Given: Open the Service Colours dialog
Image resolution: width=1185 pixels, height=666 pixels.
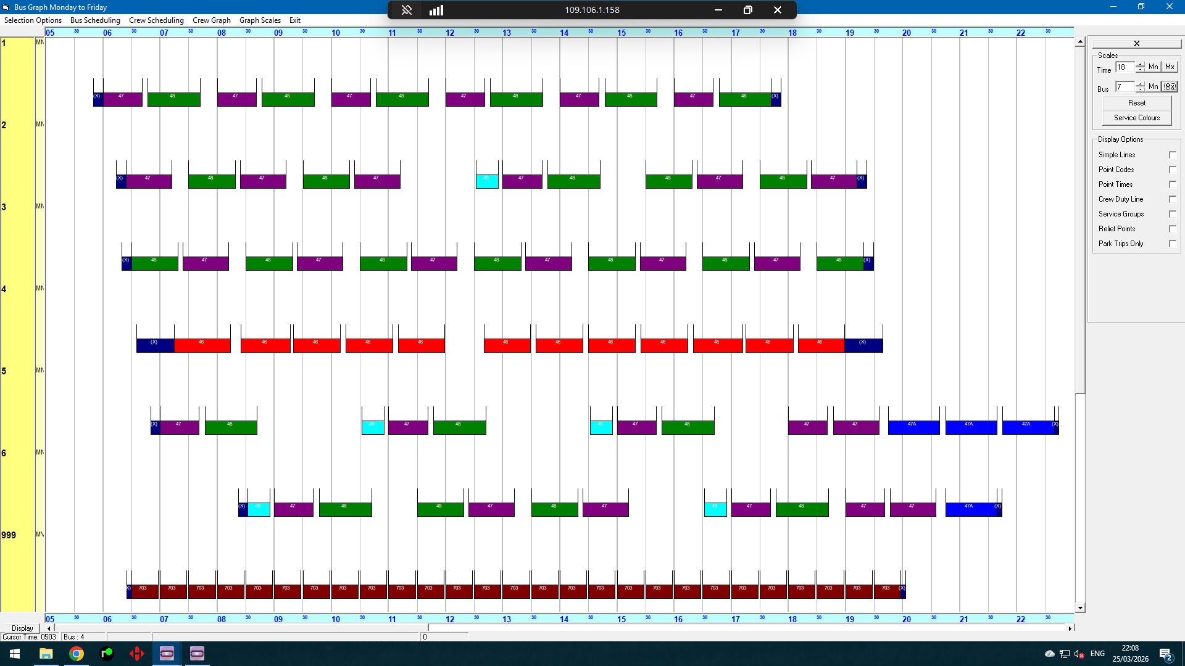Looking at the screenshot, I should click(1136, 118).
